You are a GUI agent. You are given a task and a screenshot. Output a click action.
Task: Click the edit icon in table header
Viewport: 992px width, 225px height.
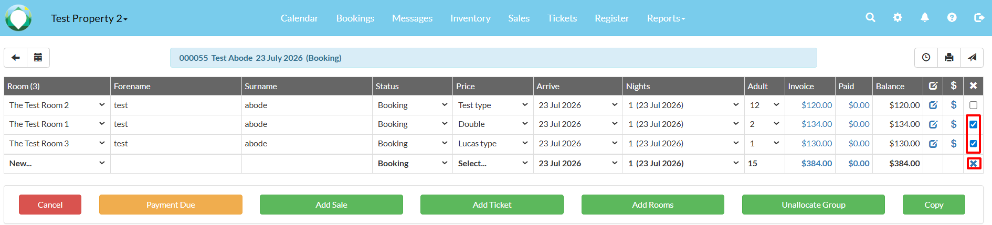tap(933, 86)
